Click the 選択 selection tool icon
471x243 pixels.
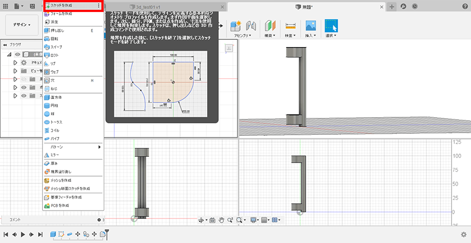331,26
